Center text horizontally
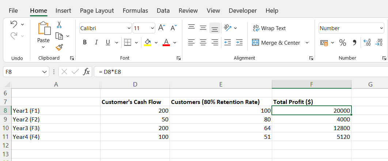The image size is (388, 161). coord(203,43)
